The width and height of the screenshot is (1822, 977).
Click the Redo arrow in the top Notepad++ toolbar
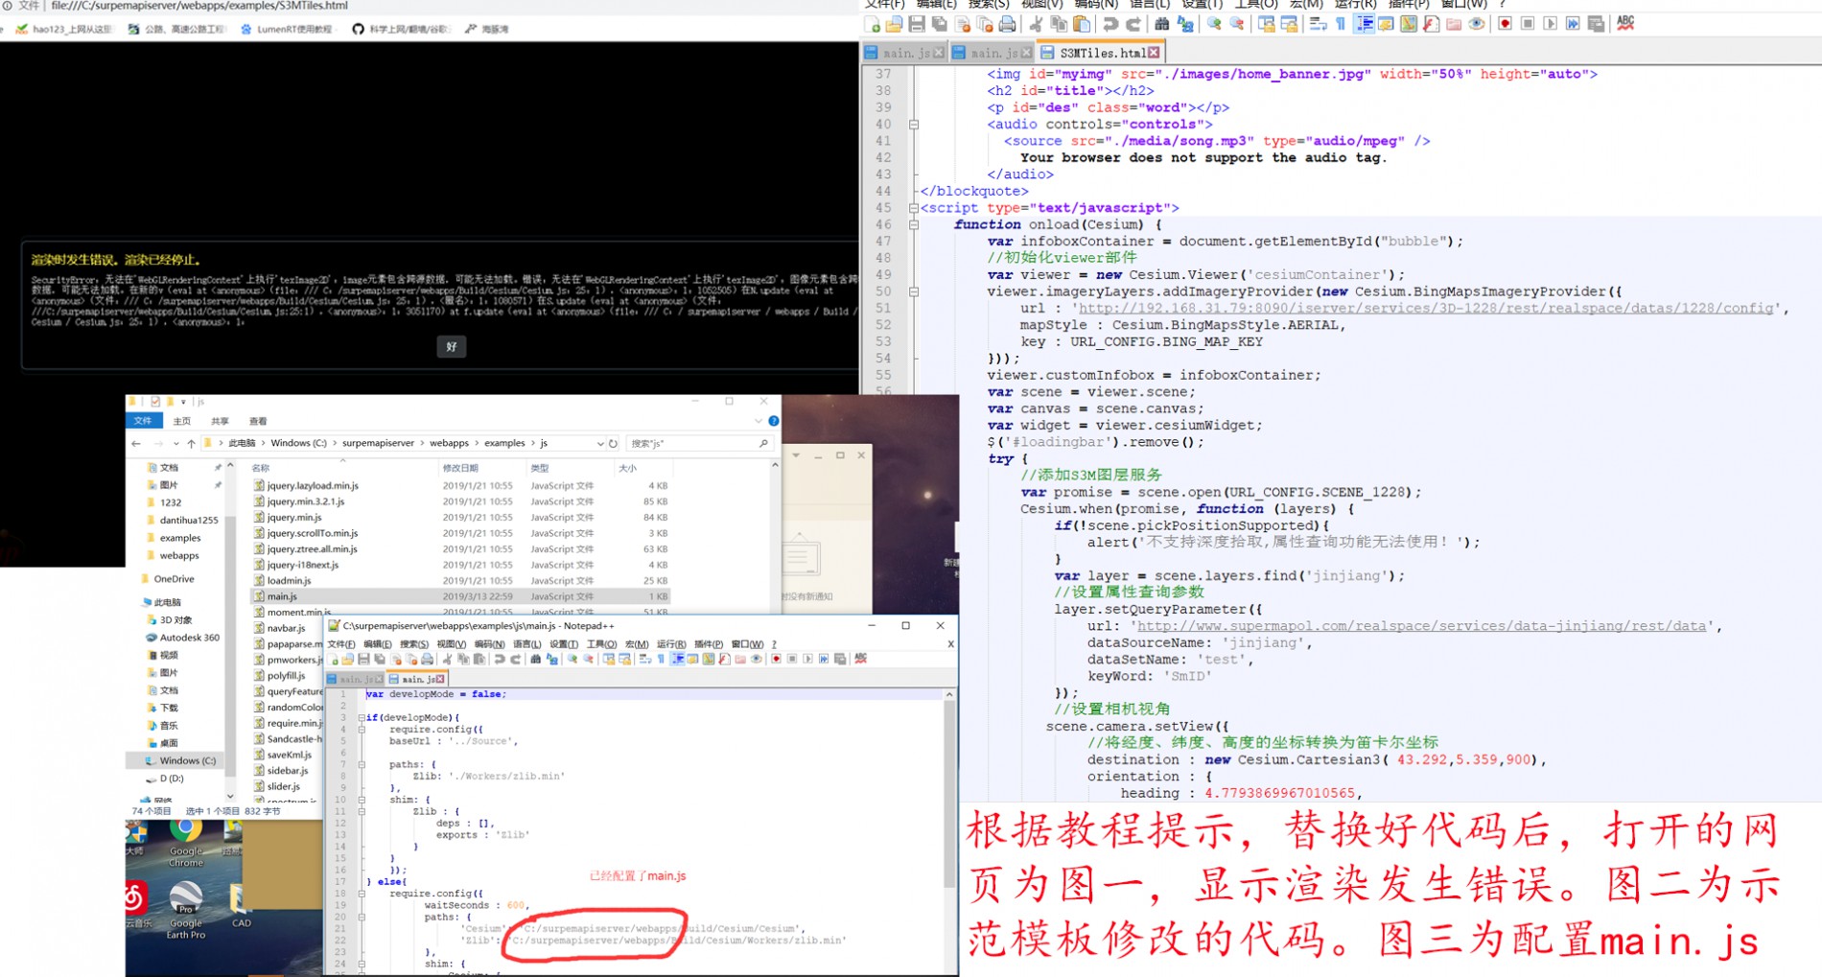pos(1133,24)
